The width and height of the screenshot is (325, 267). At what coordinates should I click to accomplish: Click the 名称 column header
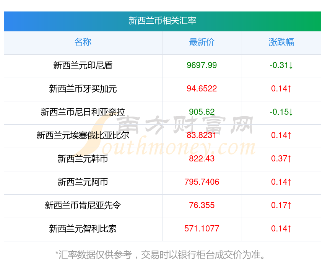tap(83, 42)
